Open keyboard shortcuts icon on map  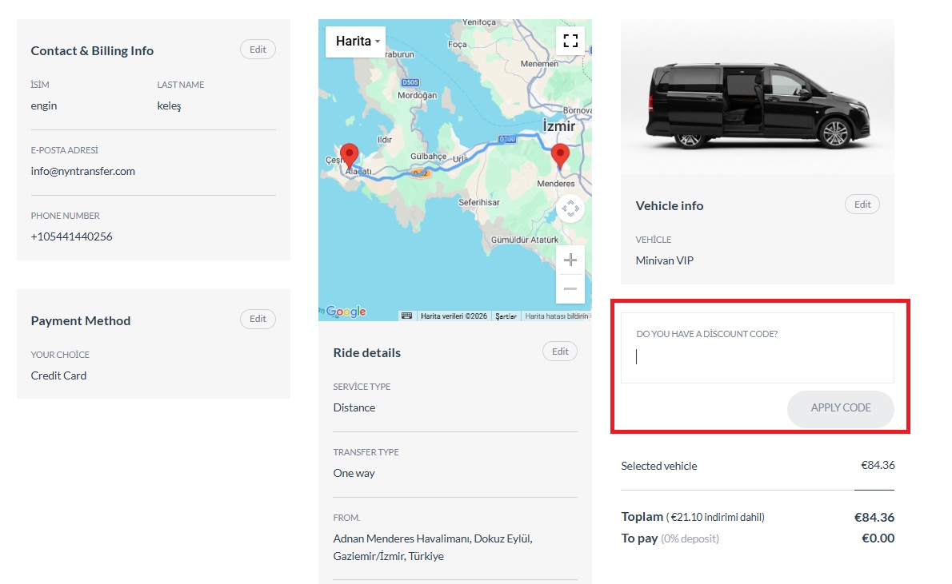(406, 316)
